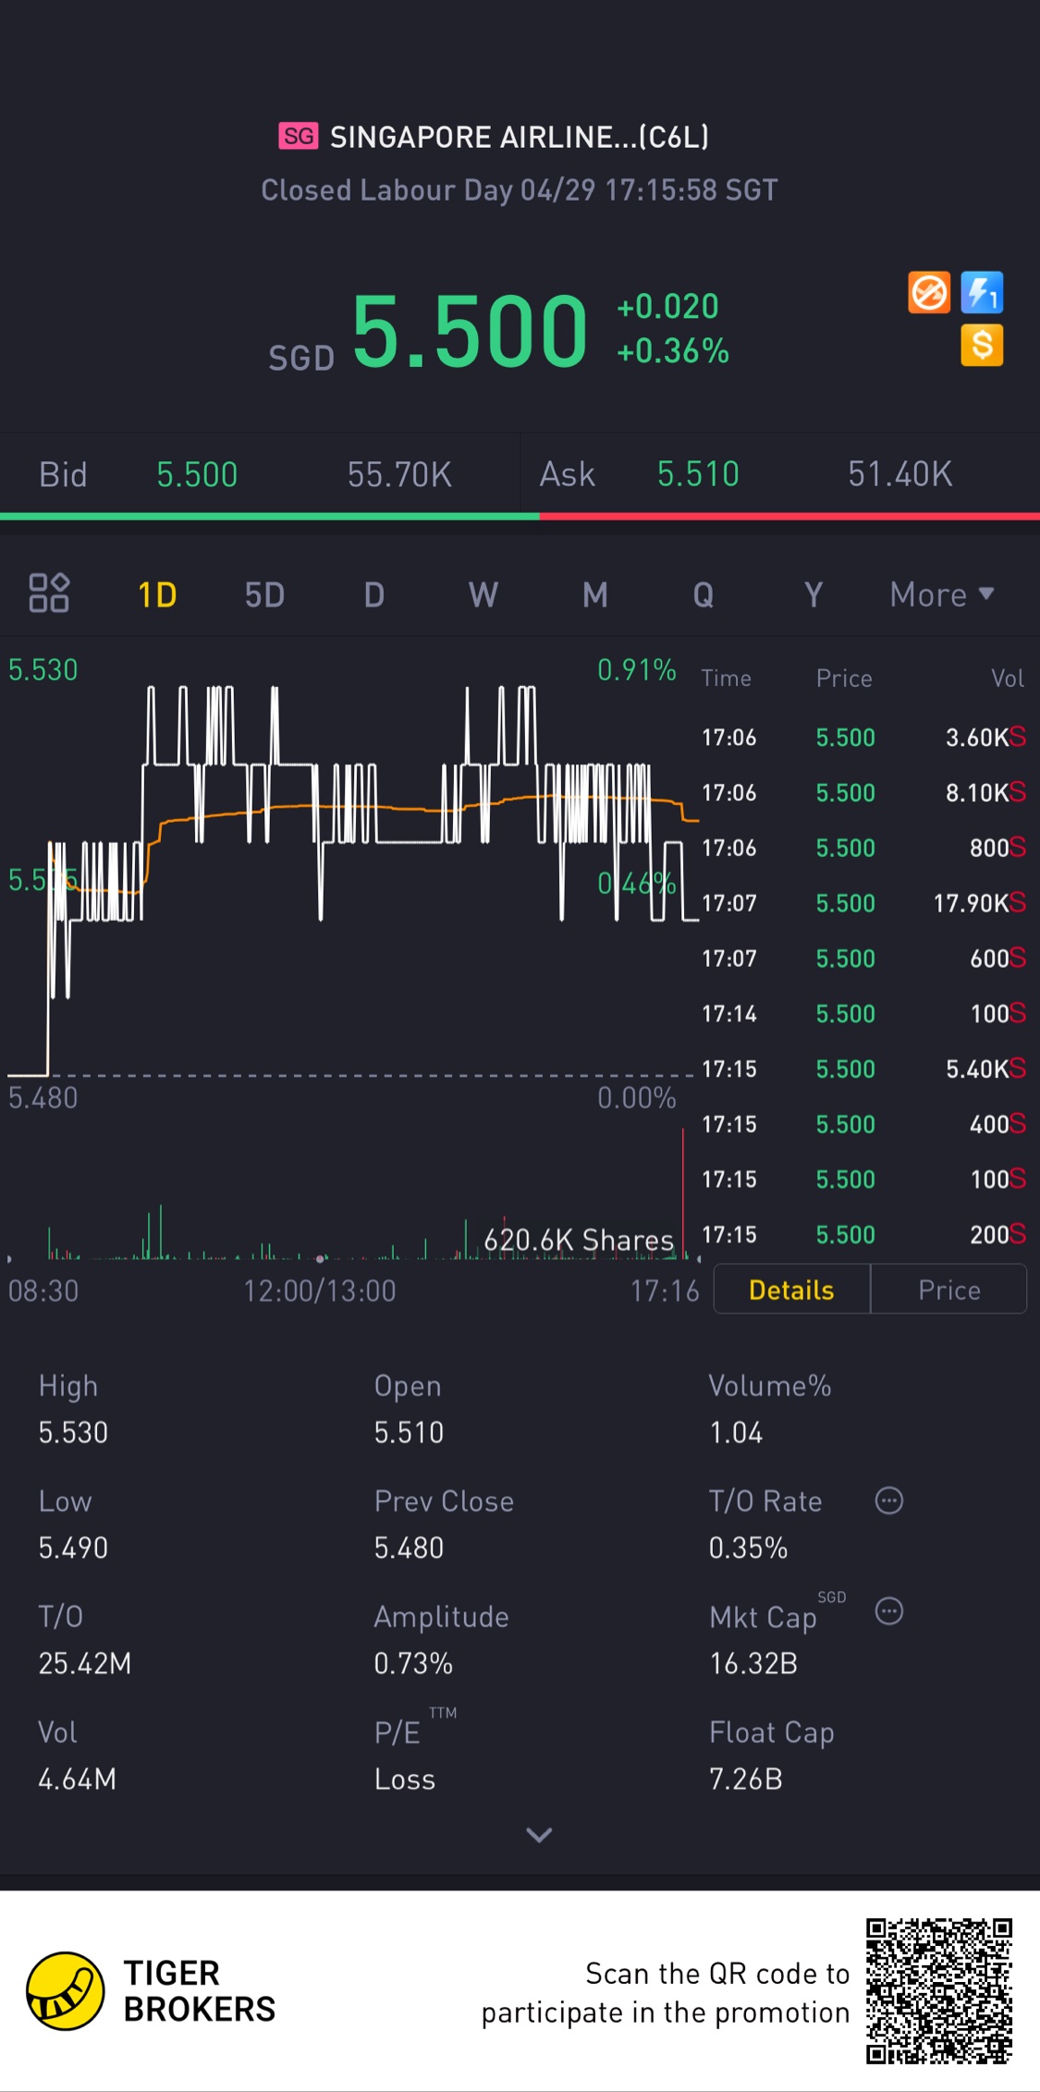
Task: Switch to the Q quarterly chart
Action: coord(704,594)
